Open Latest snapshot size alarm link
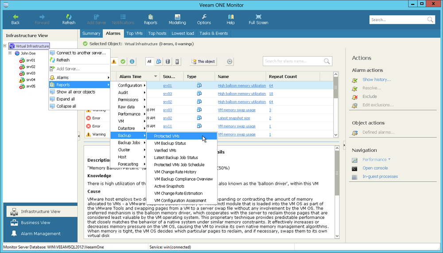 (x=234, y=118)
